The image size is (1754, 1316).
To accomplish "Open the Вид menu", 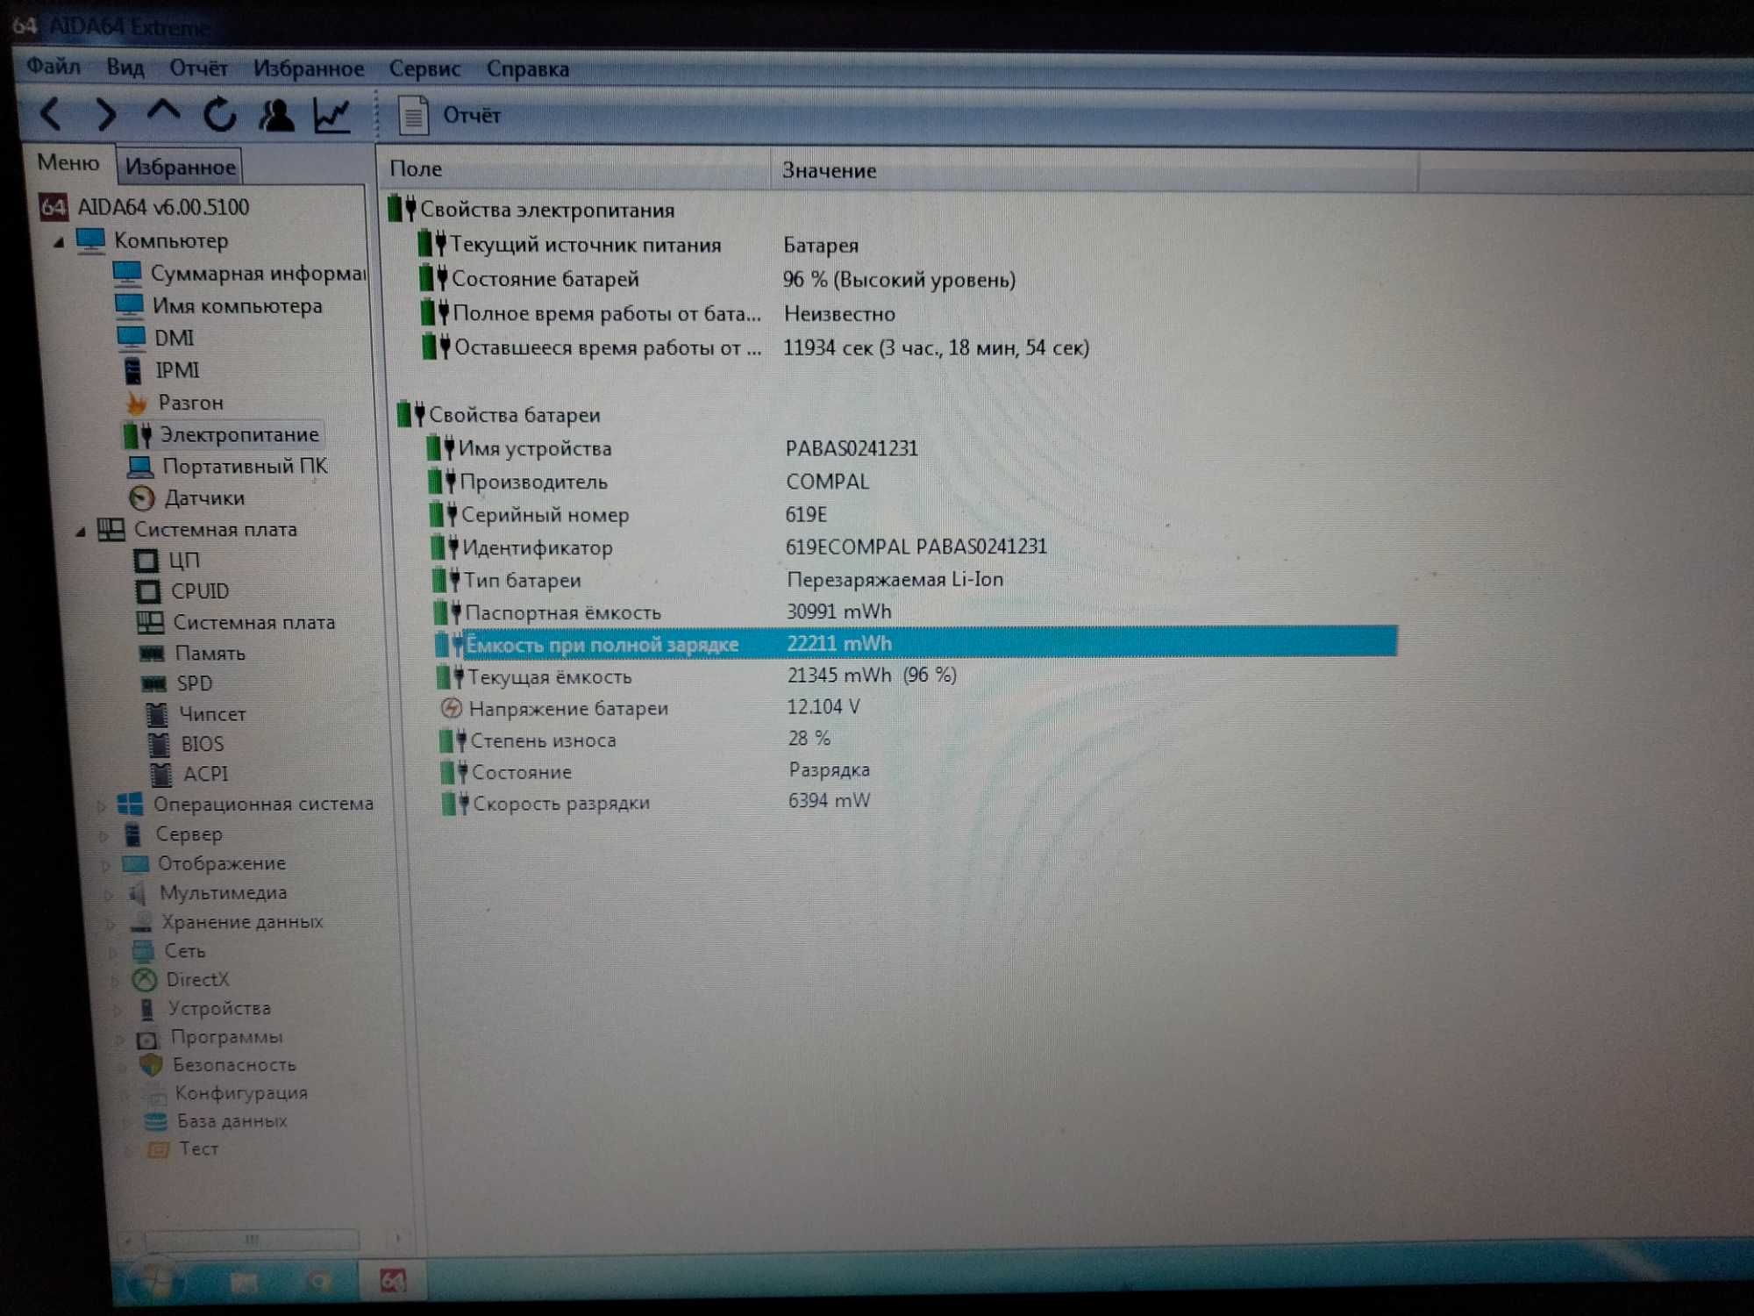I will click(125, 67).
